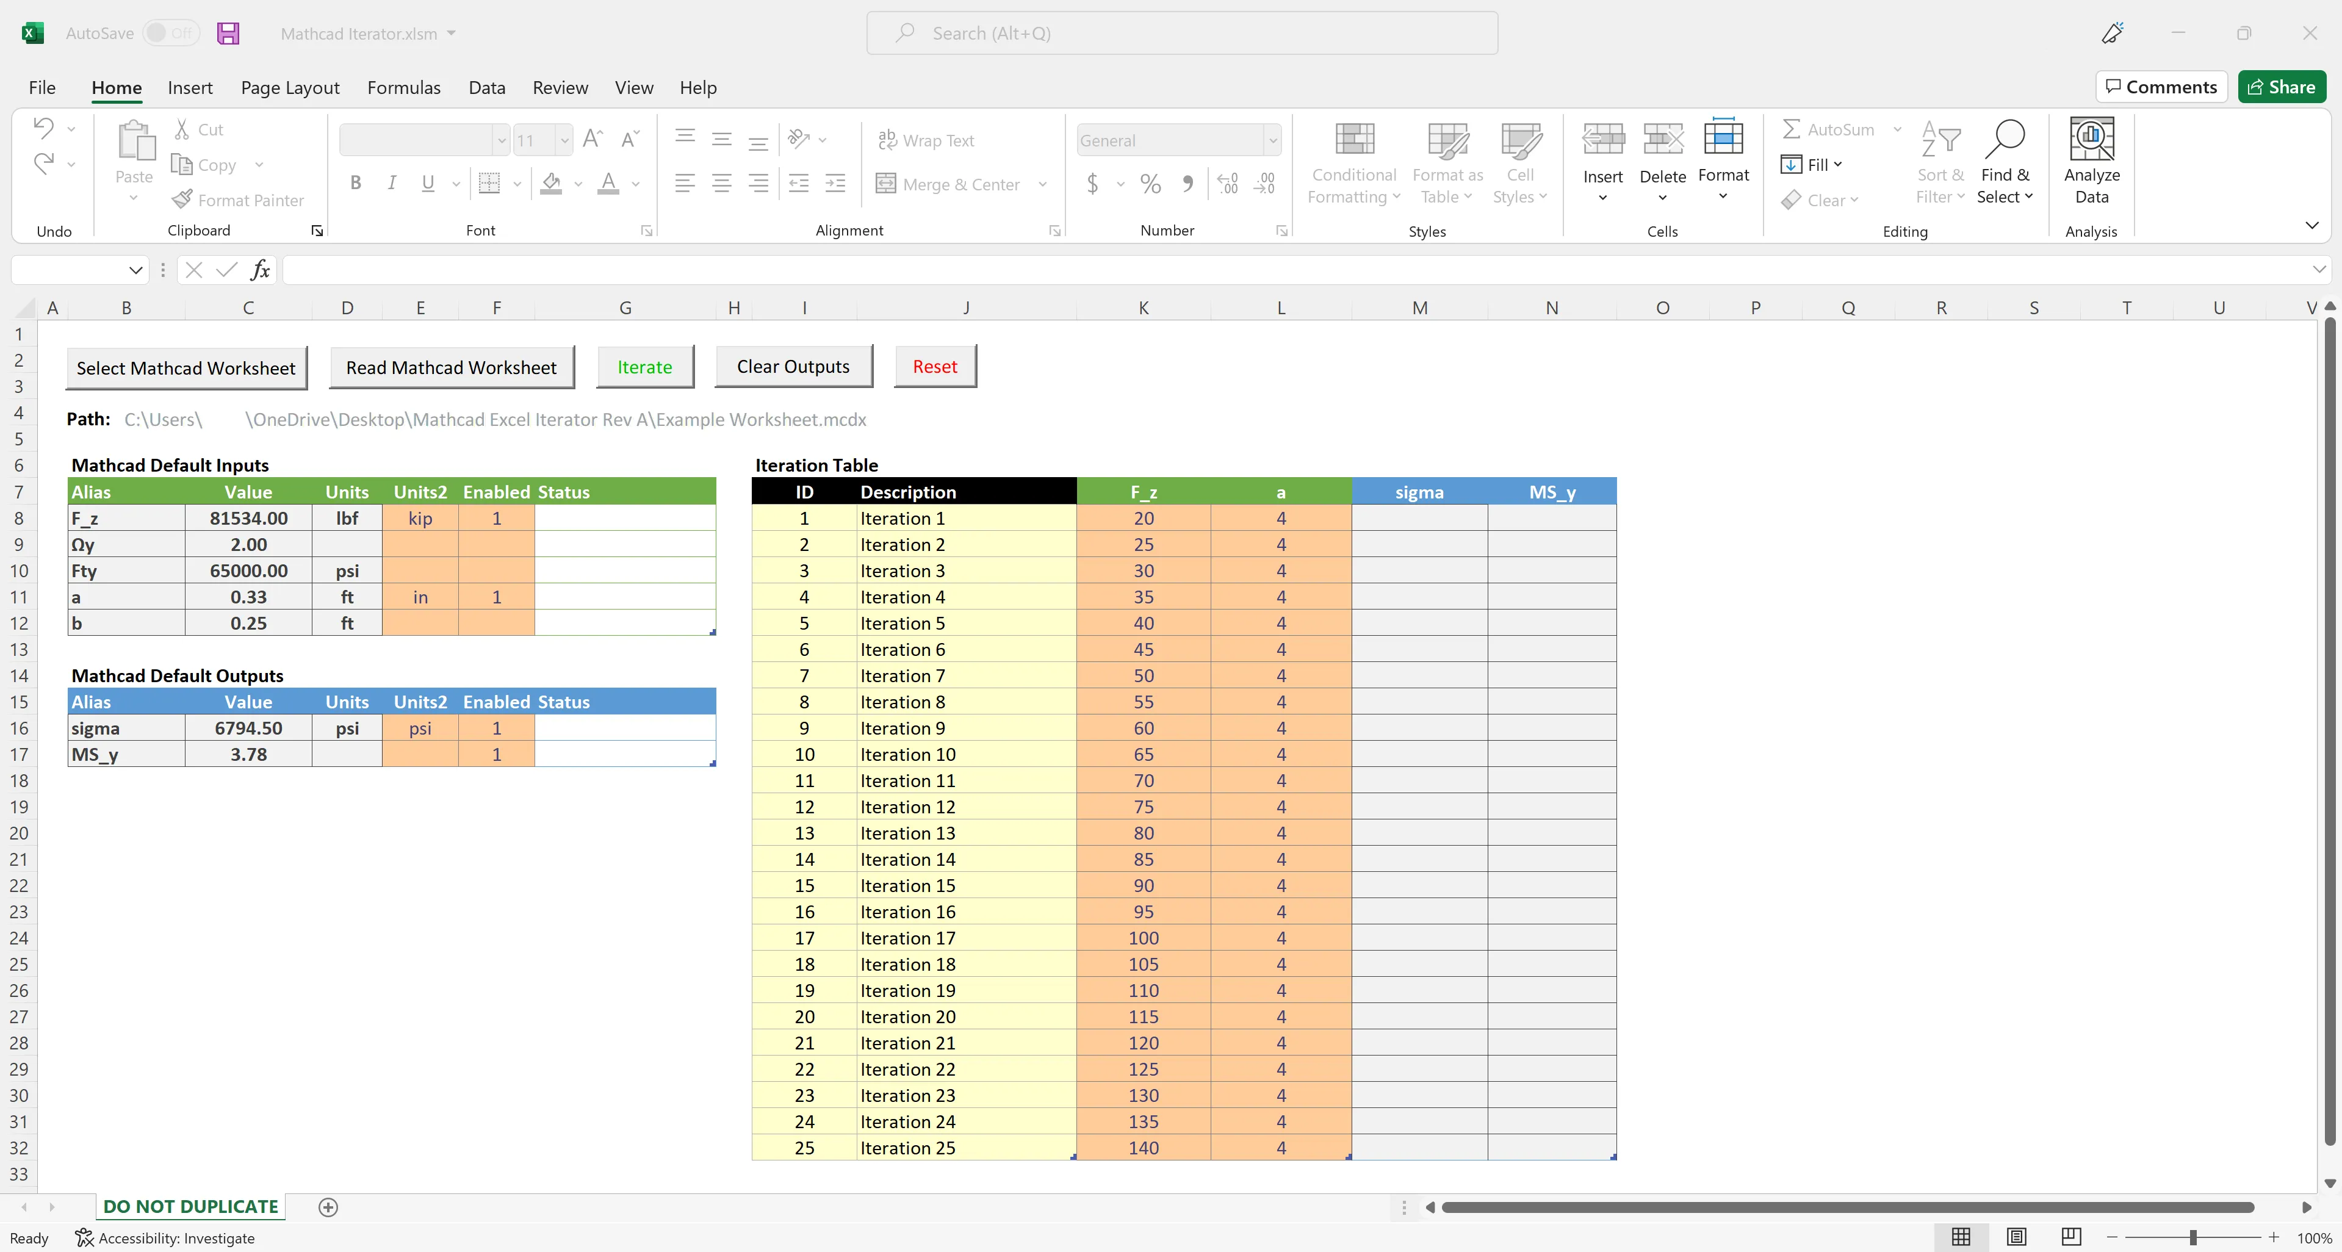Click the Clear Outputs button
This screenshot has height=1252, width=2342.
[x=792, y=367]
